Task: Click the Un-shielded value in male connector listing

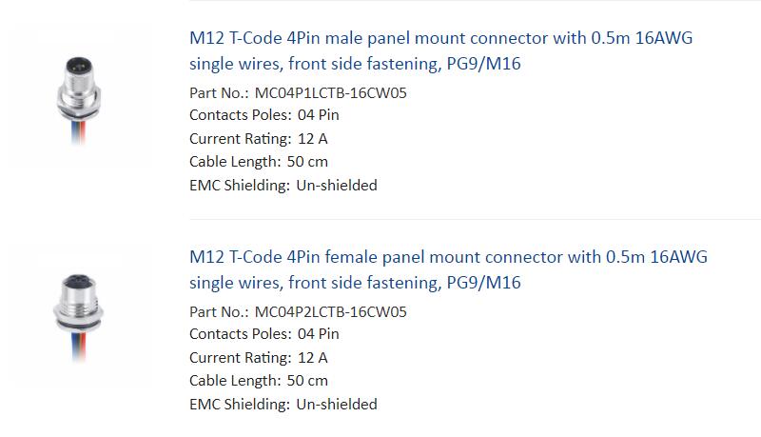Action: [x=337, y=186]
